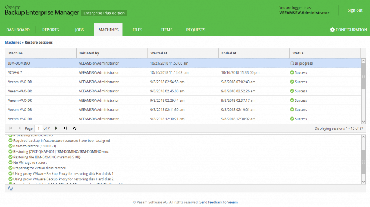Click log line '8 files to restore (160.0 GB)'

pos(34,146)
